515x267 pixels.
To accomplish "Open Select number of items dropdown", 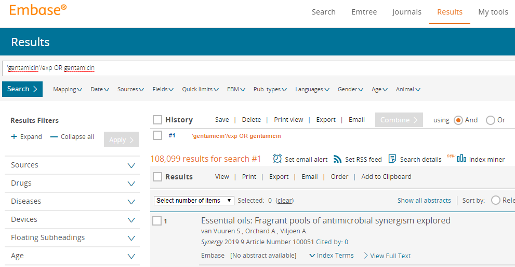I will pyautogui.click(x=194, y=201).
